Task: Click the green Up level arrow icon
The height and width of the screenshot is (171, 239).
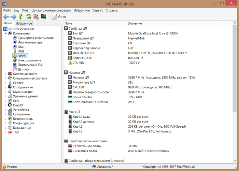Action: (x=21, y=16)
